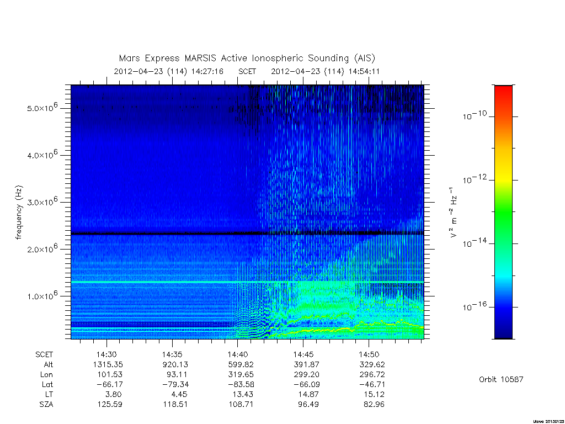
Task: Click the altitude value 1315.35
Action: point(108,364)
